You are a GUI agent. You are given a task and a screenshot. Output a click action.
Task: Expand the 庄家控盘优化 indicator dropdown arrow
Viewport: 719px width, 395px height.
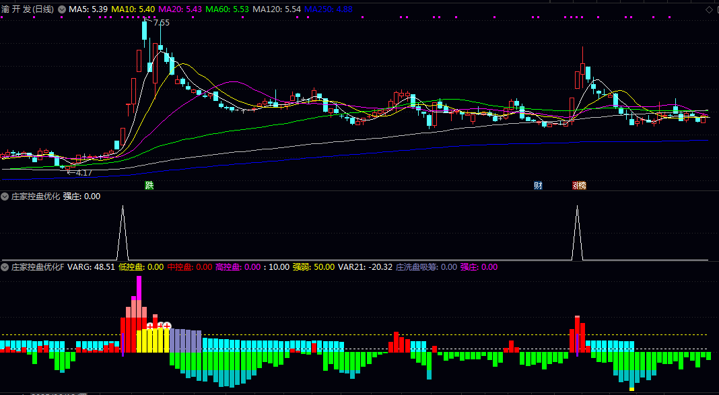click(x=5, y=196)
